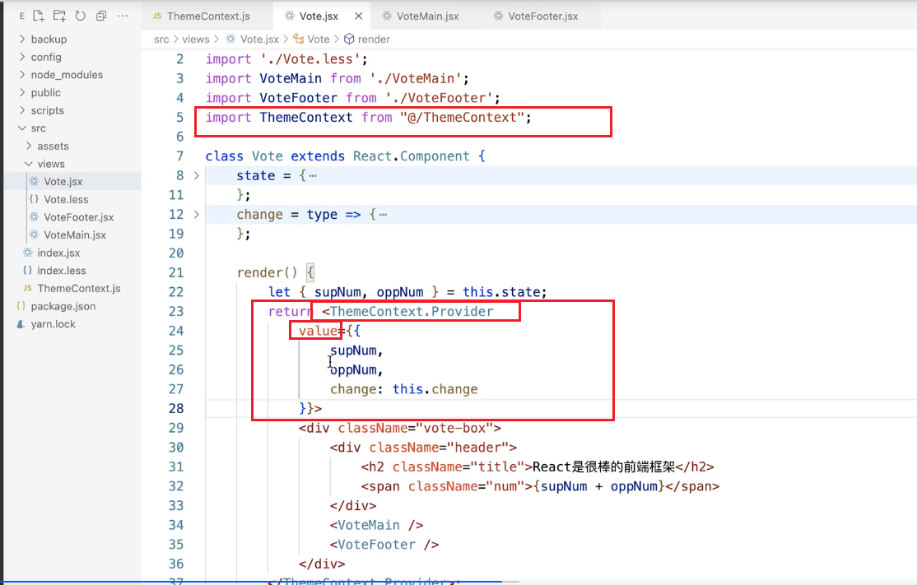Click the React icon on VoteFooter.jsx tab
Image resolution: width=917 pixels, height=585 pixels.
point(498,16)
